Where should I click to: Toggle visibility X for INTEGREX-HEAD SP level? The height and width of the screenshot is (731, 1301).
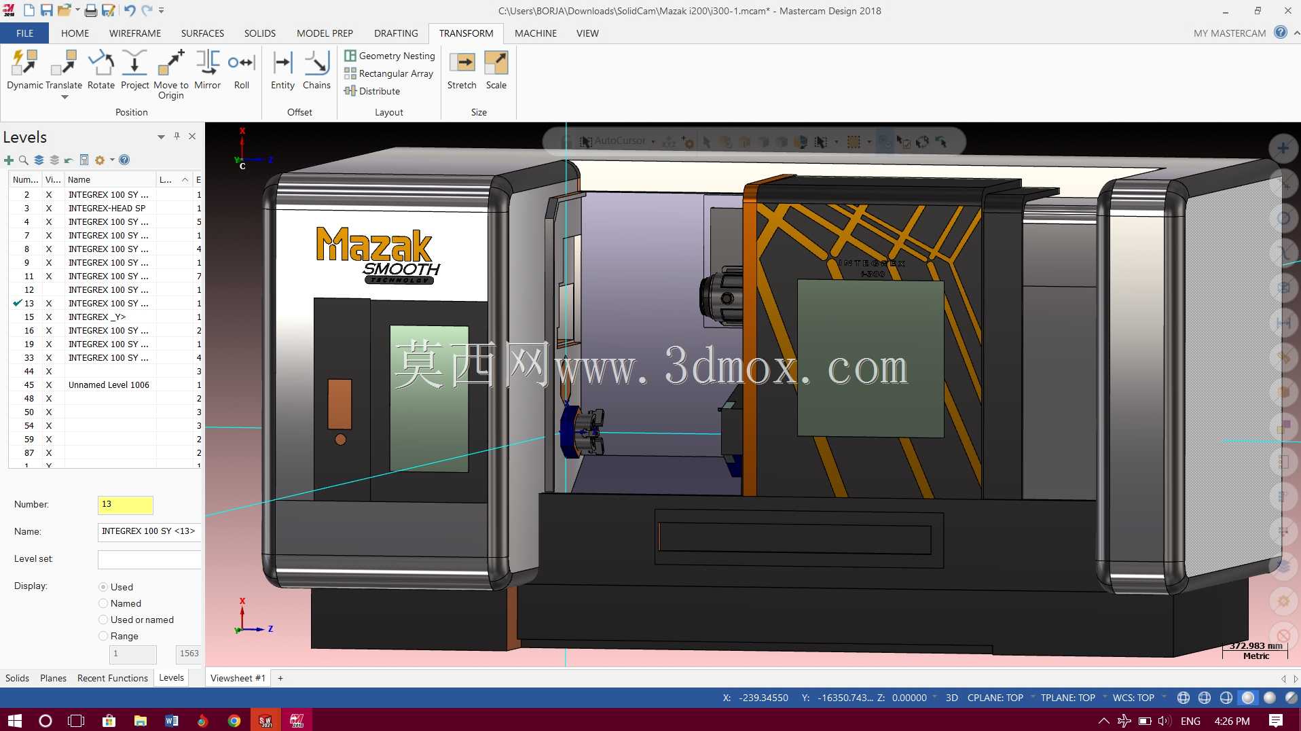(49, 209)
